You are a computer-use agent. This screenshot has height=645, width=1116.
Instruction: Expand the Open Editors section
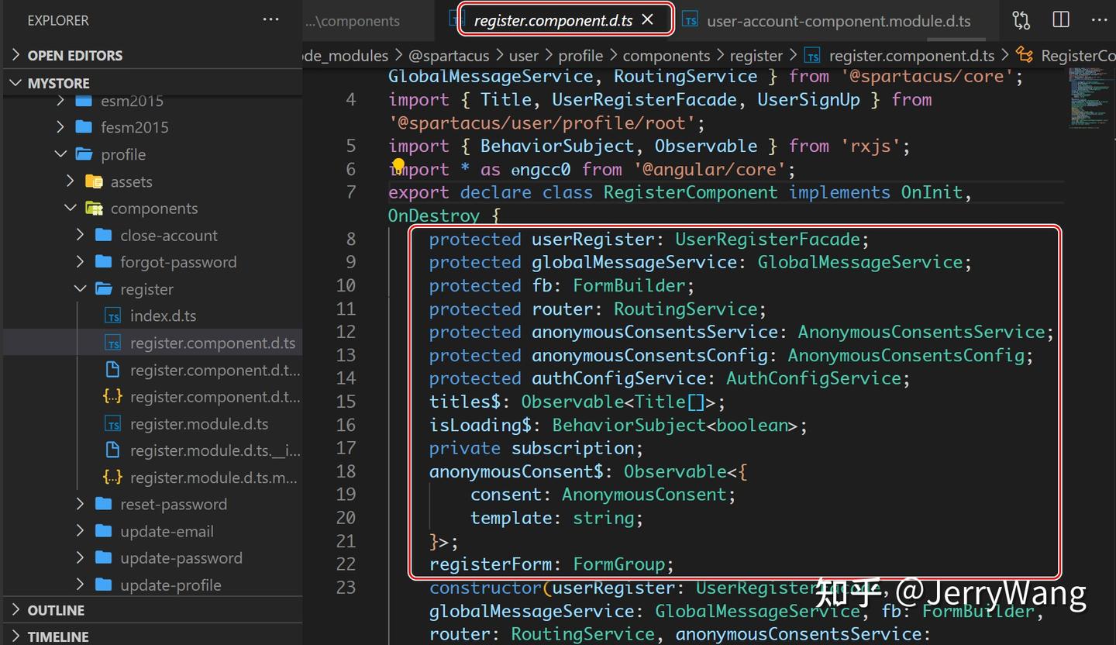pos(15,56)
